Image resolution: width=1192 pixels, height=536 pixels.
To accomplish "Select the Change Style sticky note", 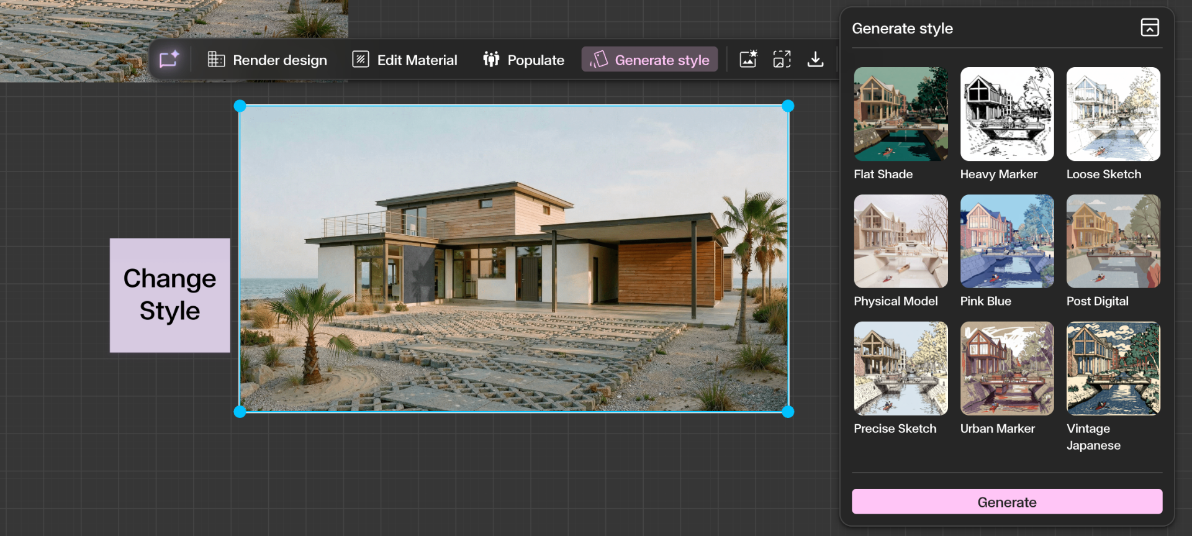I will point(169,295).
